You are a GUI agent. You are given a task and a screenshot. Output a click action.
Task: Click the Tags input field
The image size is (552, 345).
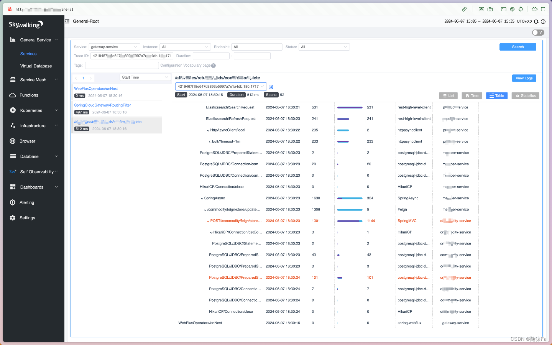[122, 66]
